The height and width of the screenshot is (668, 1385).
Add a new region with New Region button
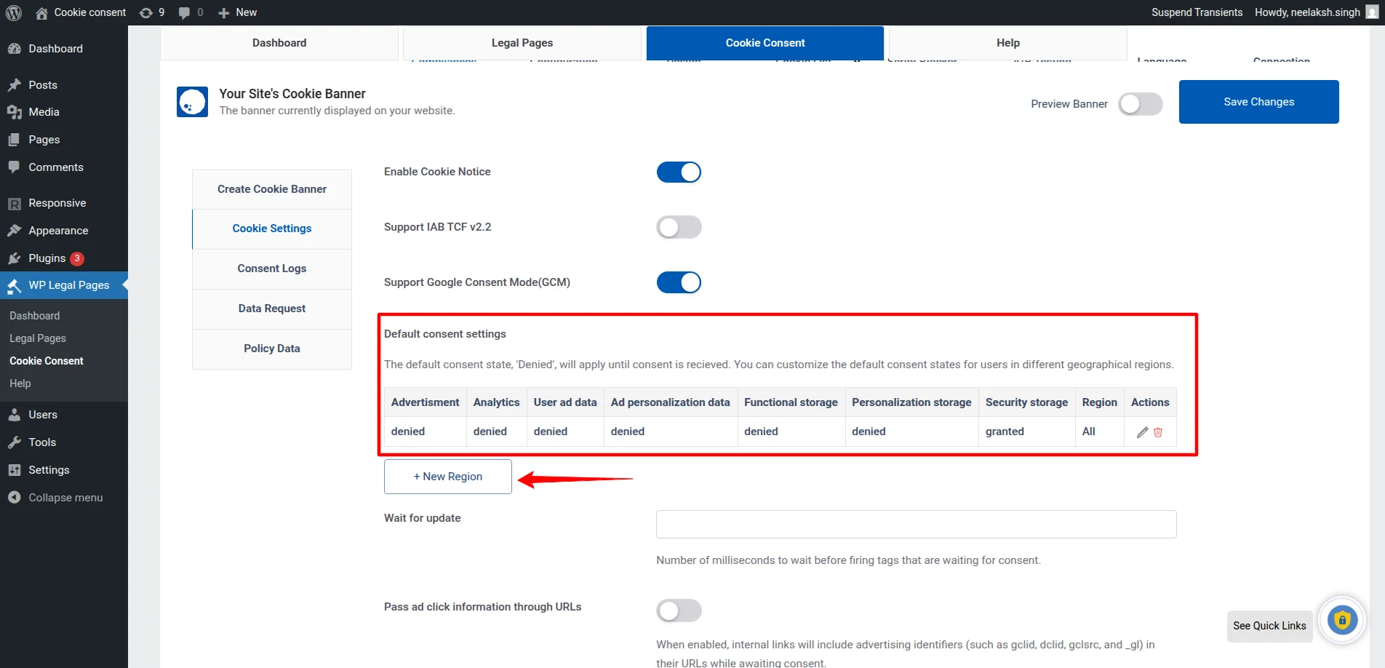447,476
